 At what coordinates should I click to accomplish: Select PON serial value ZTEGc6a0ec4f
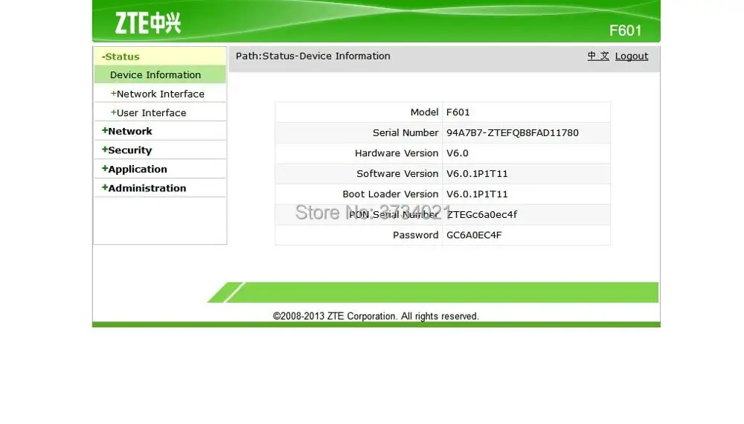[x=482, y=214]
